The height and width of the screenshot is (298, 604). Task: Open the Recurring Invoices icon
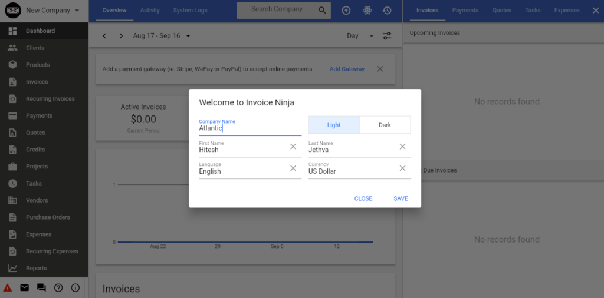[x=13, y=99]
